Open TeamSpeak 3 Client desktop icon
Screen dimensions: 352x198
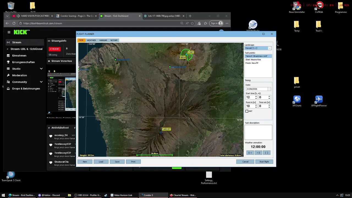pos(11,176)
